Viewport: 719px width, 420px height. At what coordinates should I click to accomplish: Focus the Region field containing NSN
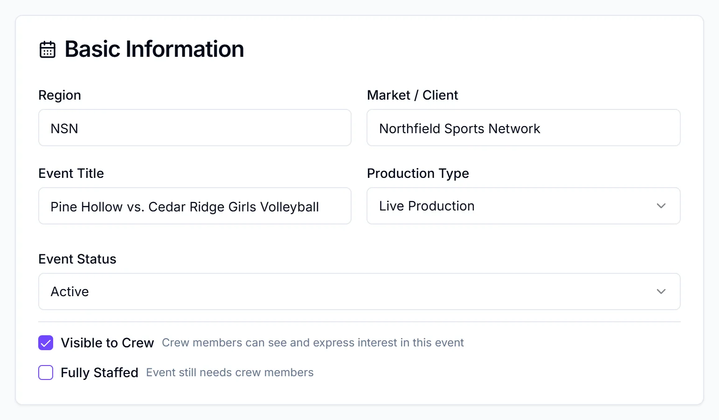tap(195, 128)
